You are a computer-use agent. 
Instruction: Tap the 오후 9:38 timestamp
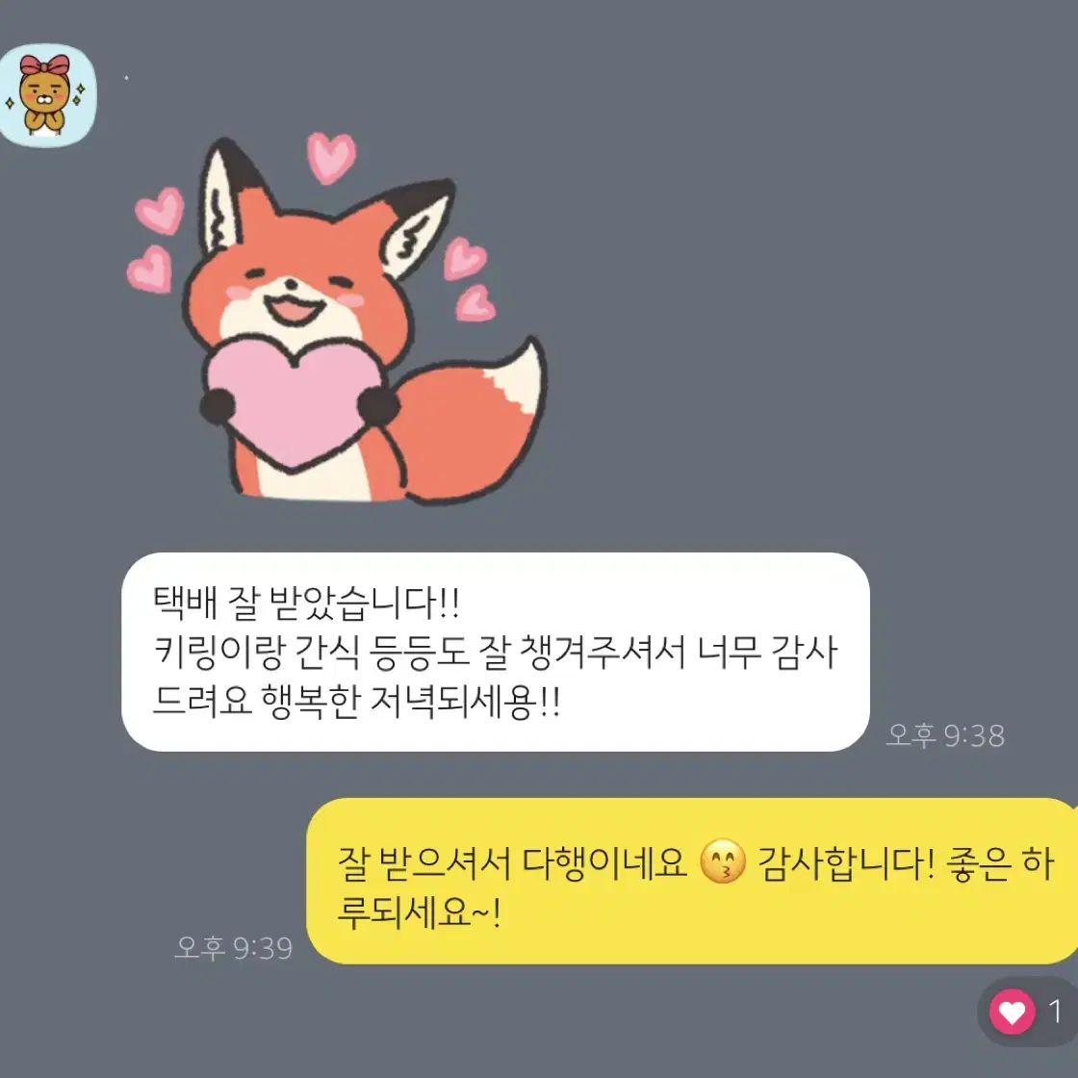[x=945, y=735]
